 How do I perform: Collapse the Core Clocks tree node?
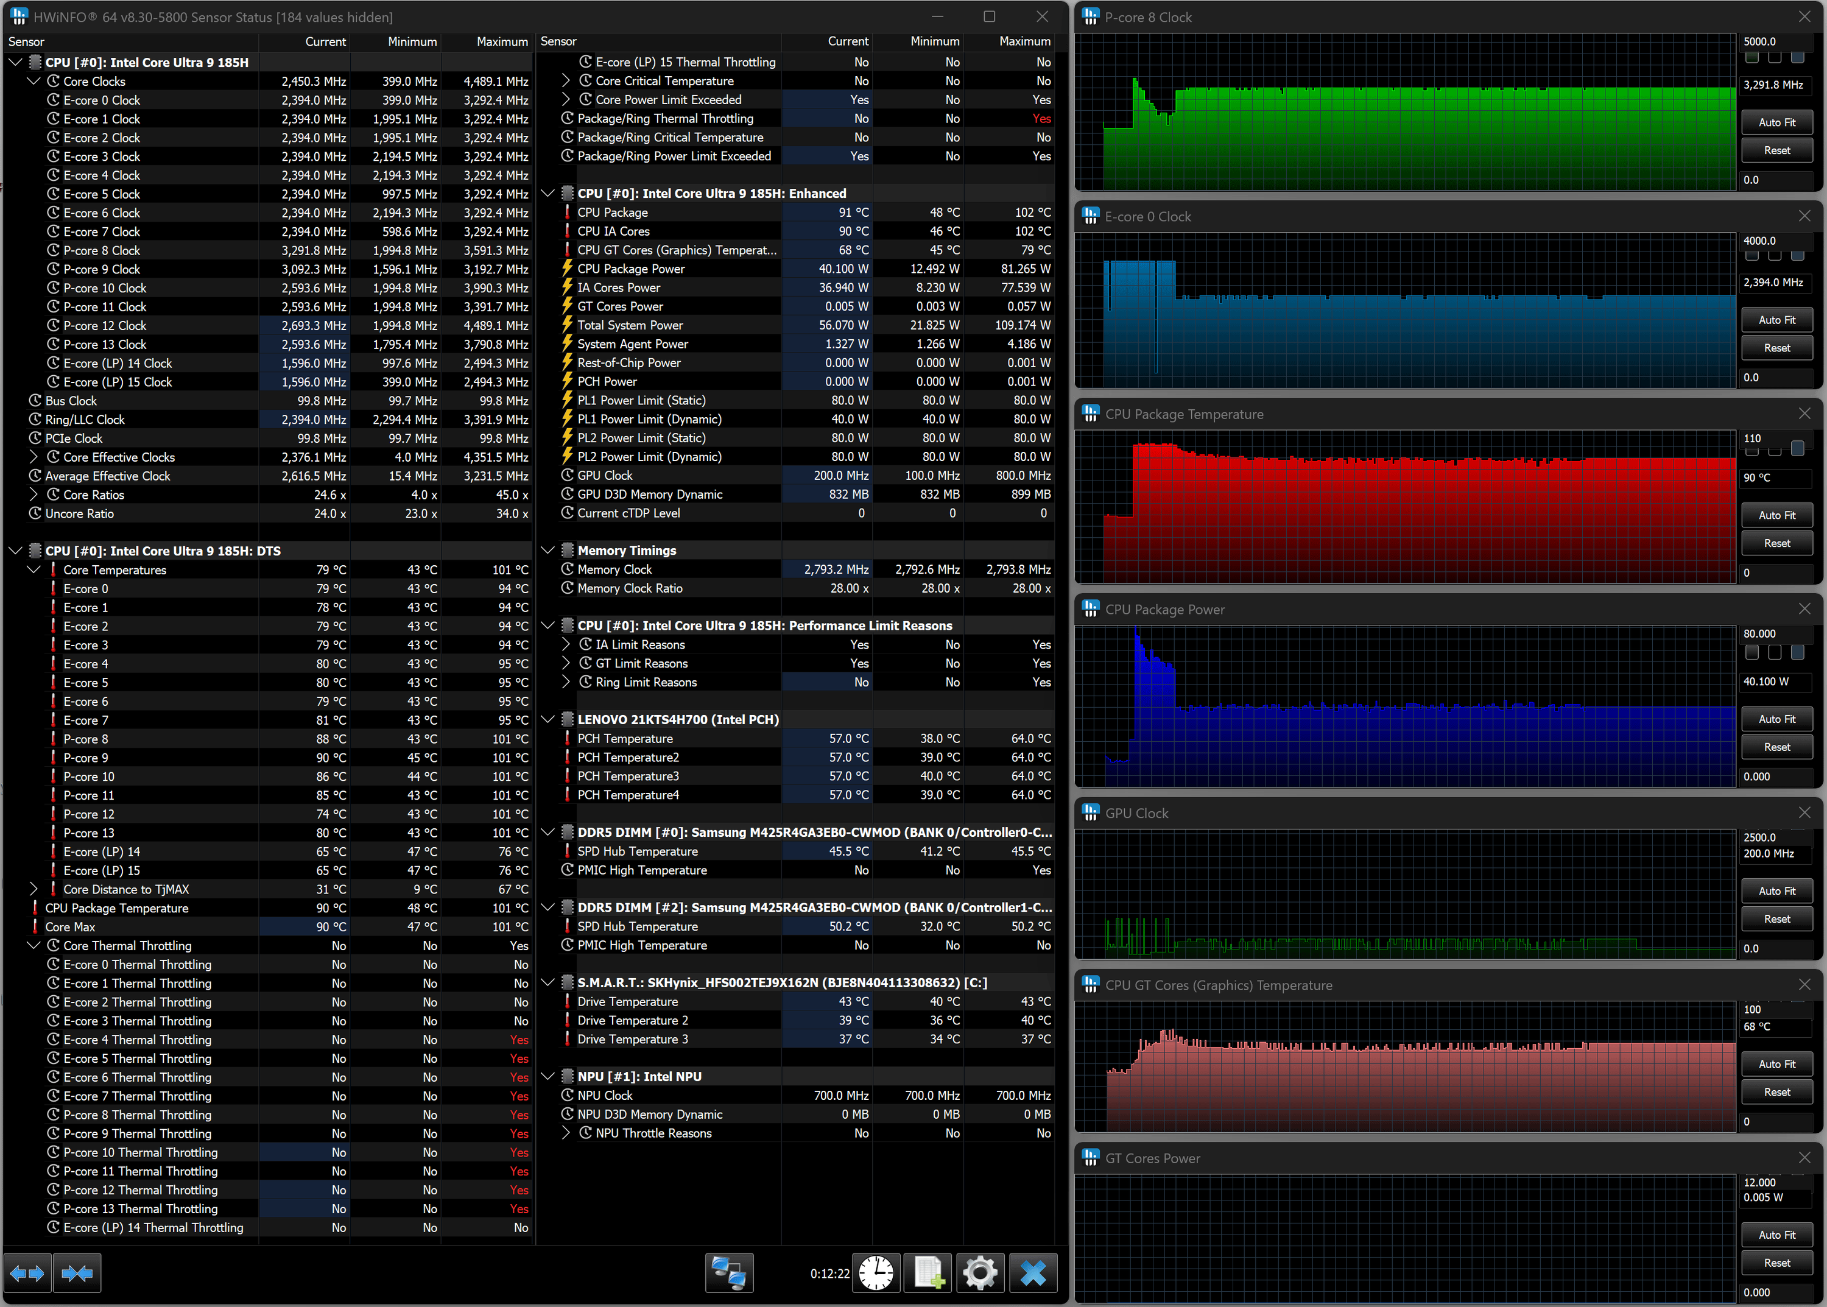click(x=34, y=81)
